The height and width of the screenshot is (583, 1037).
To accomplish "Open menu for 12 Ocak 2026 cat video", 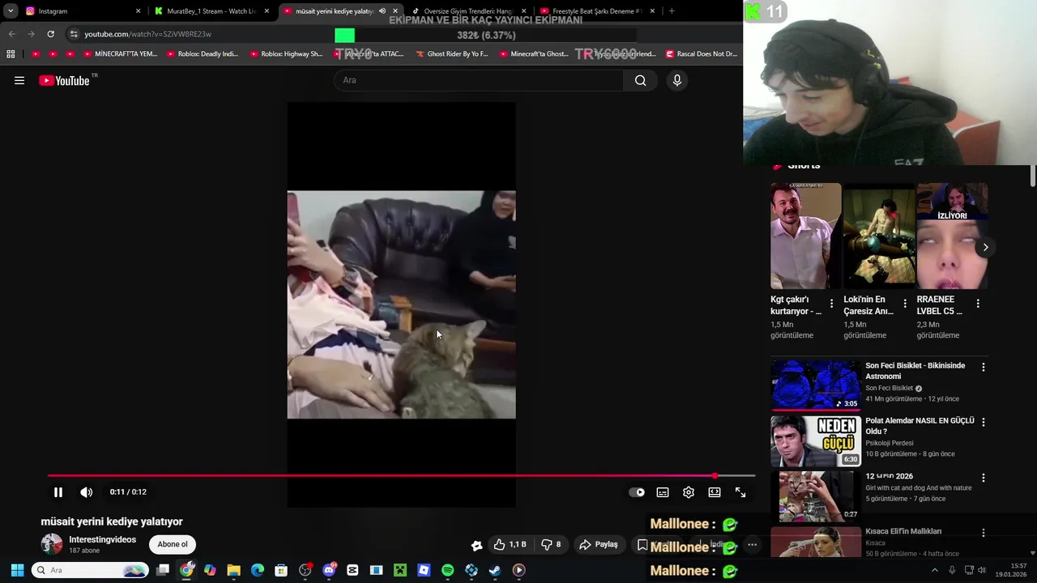I will click(984, 478).
